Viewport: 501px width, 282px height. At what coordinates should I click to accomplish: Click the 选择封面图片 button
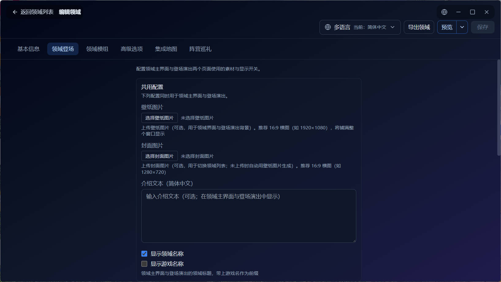click(x=159, y=156)
